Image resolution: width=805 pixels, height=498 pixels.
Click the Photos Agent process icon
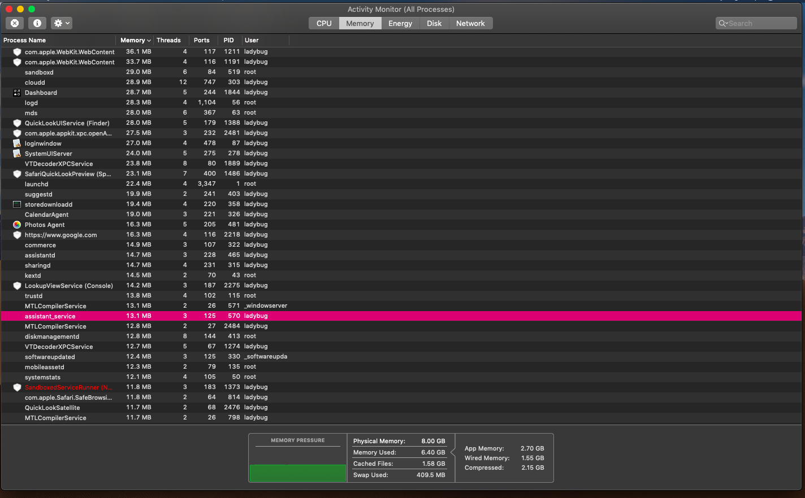[x=17, y=225]
